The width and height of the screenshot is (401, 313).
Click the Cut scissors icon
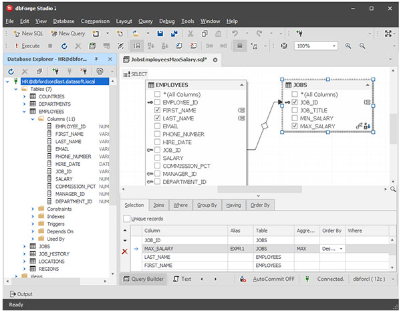190,33
